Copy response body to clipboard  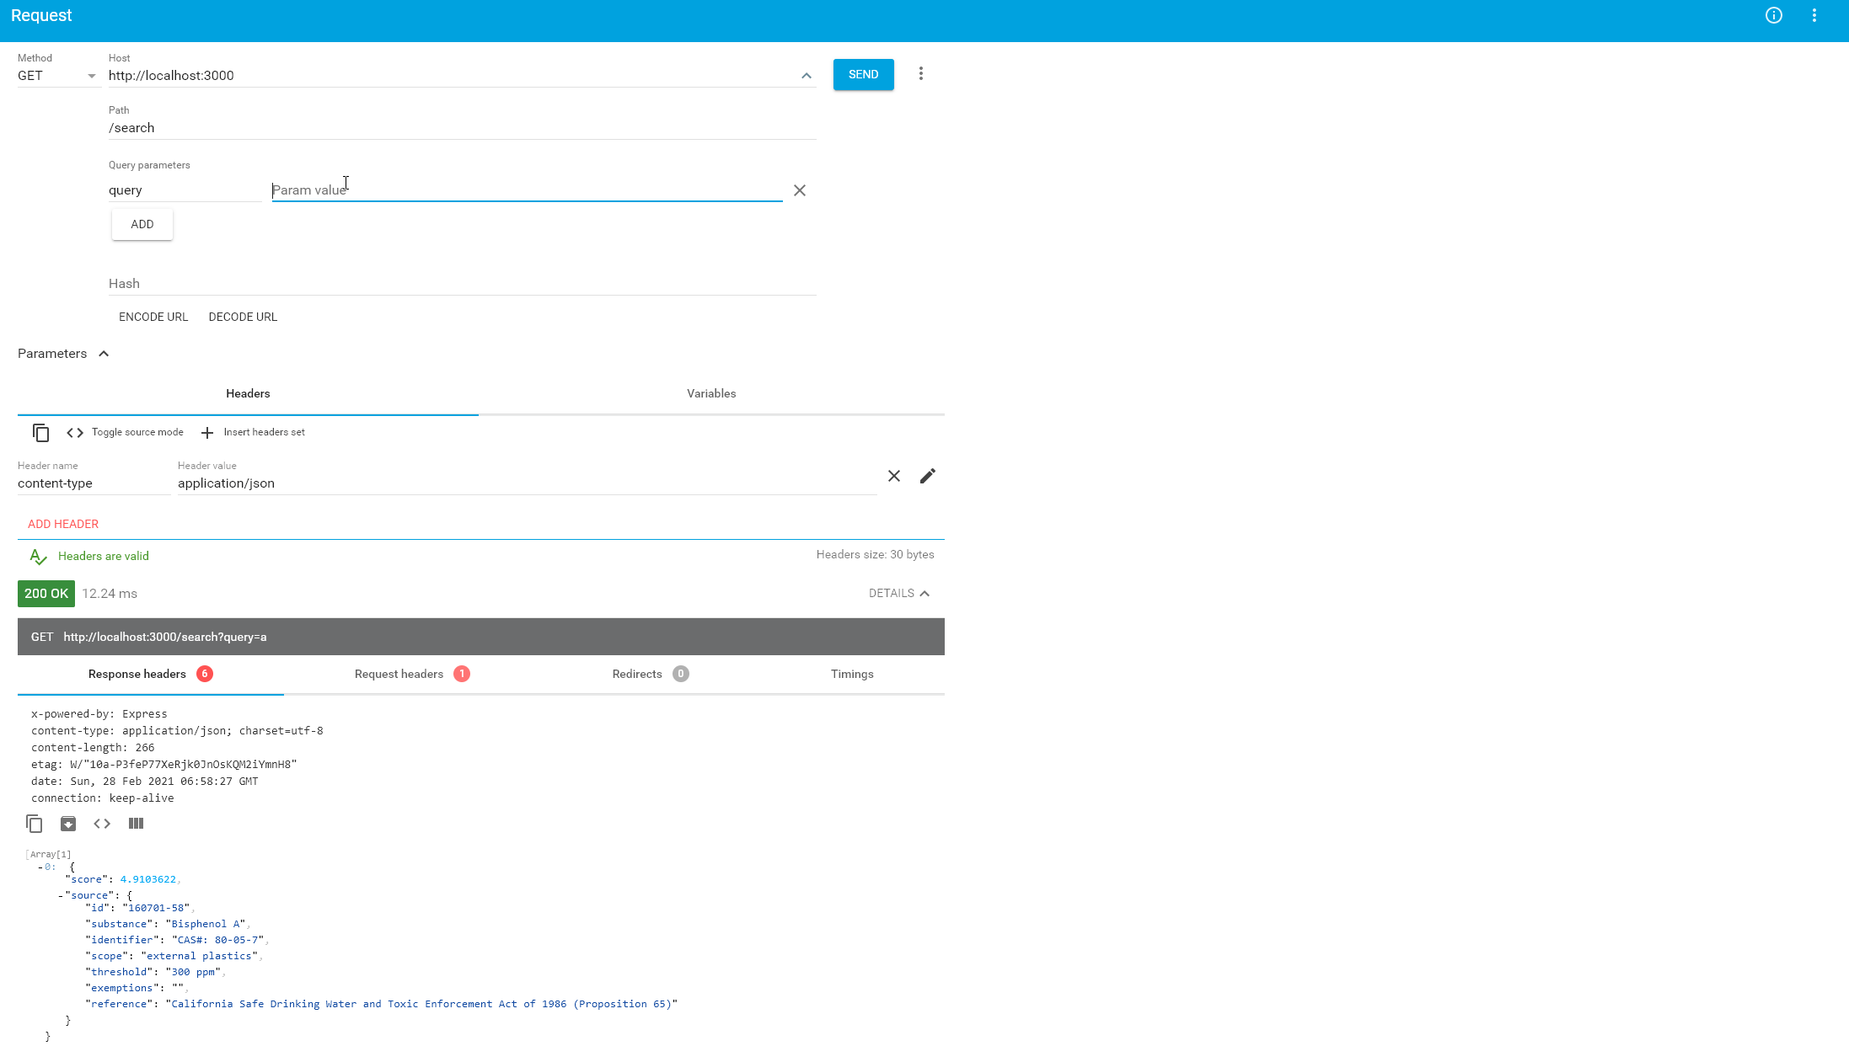[x=34, y=824]
